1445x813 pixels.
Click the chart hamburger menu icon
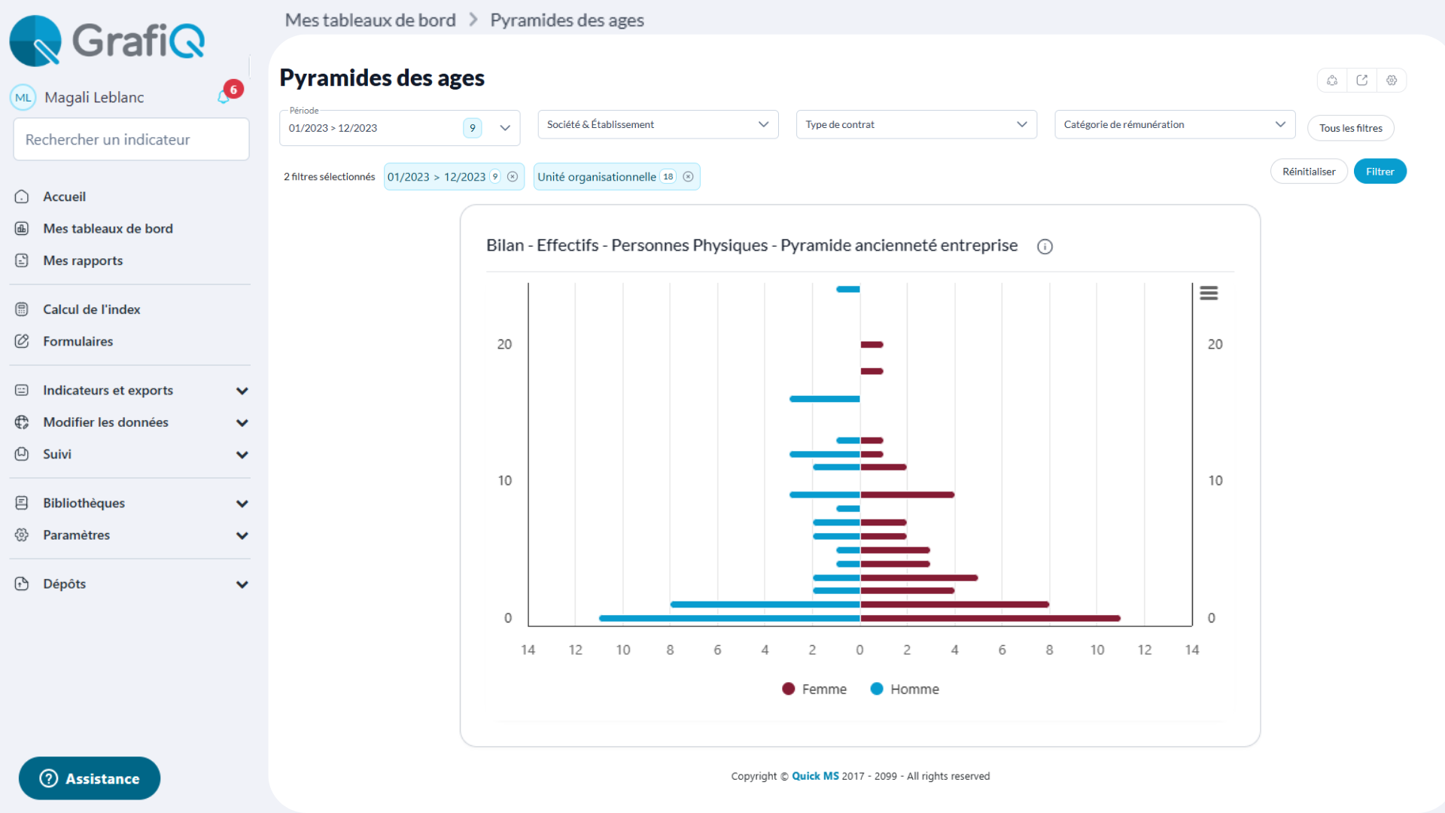[x=1209, y=293]
